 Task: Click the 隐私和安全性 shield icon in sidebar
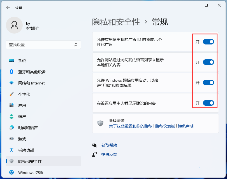coord(11,161)
